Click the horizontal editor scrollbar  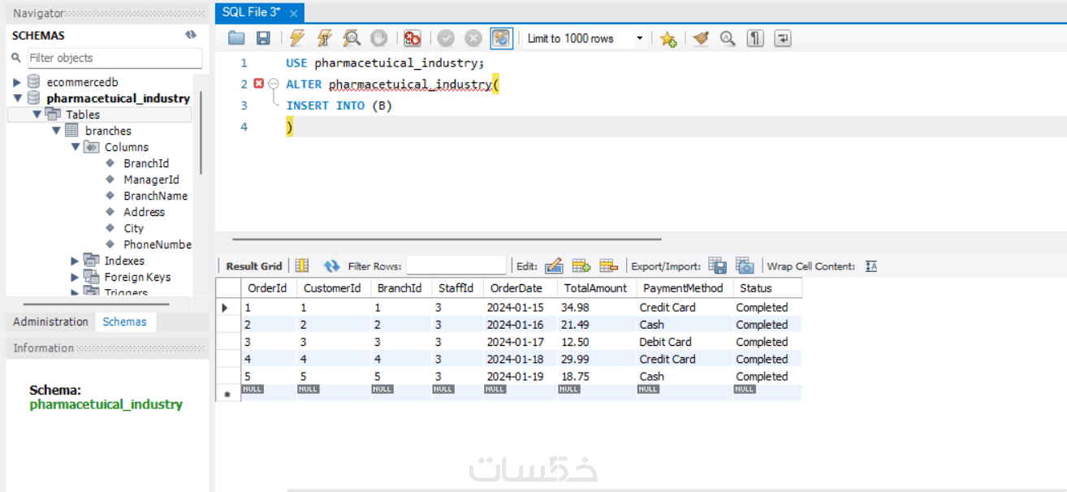447,240
